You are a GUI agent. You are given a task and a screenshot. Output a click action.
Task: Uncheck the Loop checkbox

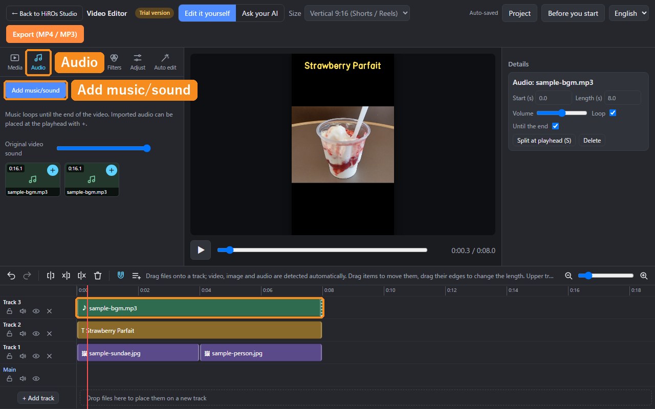point(613,113)
